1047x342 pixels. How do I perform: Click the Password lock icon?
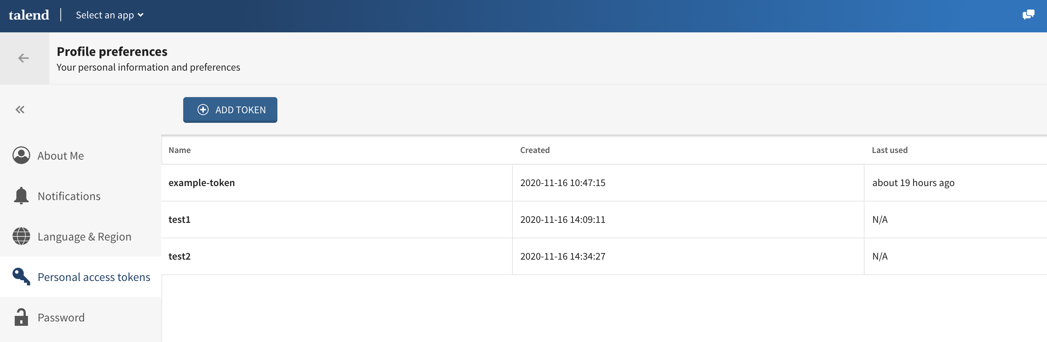coord(21,317)
